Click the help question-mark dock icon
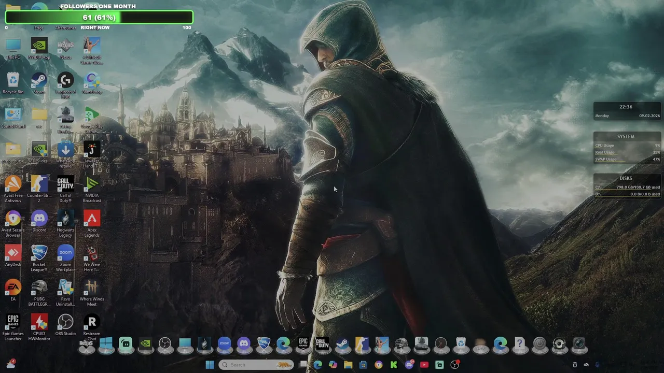This screenshot has width=664, height=373. coord(520,344)
